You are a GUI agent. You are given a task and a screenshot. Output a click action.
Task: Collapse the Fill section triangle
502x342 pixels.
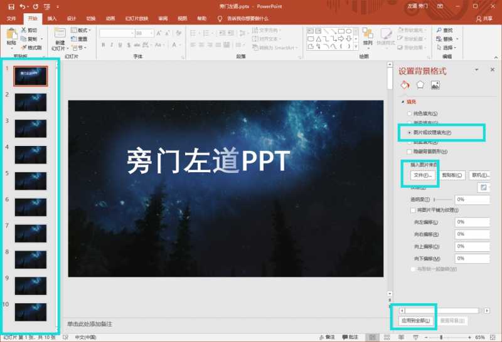click(403, 101)
